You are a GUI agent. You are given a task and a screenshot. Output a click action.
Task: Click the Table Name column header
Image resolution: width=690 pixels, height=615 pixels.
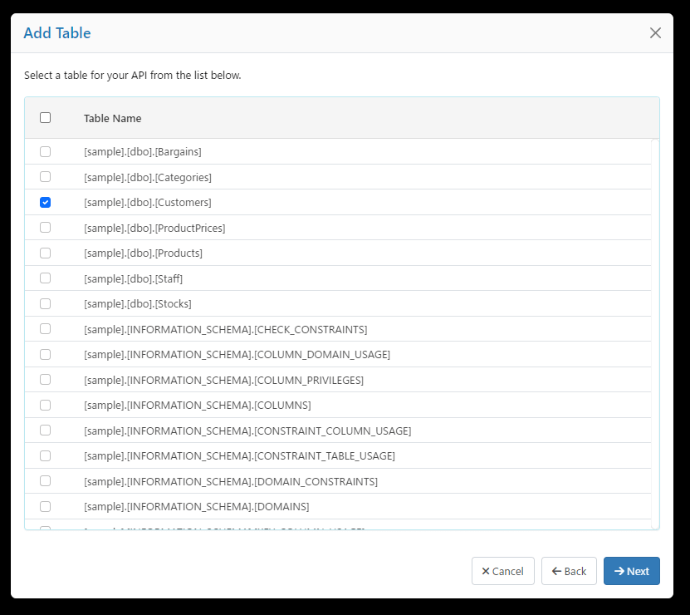[113, 118]
